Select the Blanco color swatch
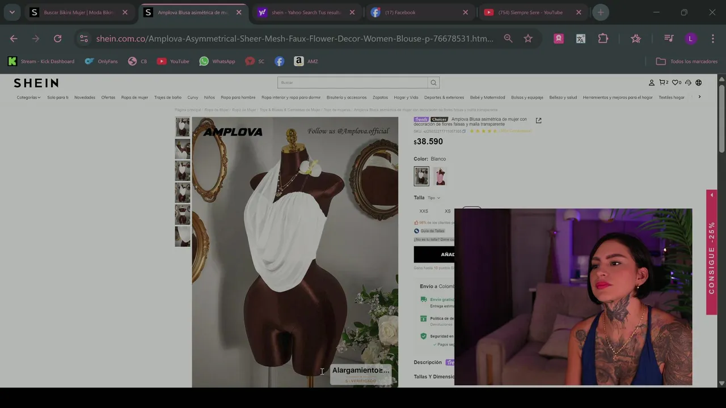Image resolution: width=726 pixels, height=408 pixels. (421, 176)
